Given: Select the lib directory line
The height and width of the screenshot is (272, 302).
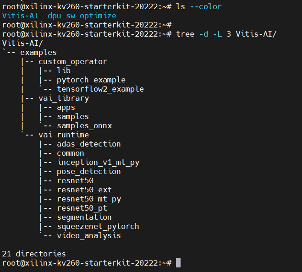Looking at the screenshot, I should (x=64, y=71).
